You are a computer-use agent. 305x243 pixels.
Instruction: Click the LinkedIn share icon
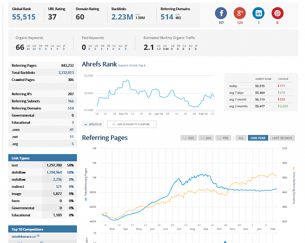pos(258,13)
